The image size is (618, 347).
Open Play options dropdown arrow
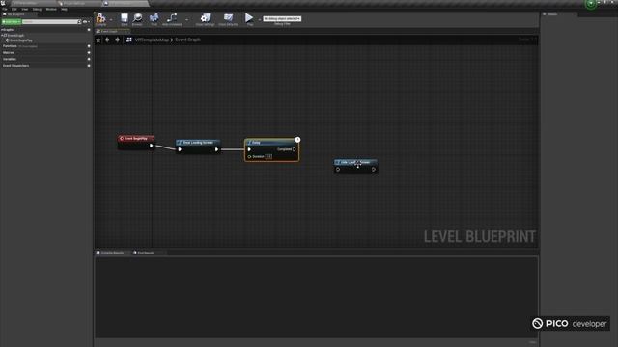point(259,19)
